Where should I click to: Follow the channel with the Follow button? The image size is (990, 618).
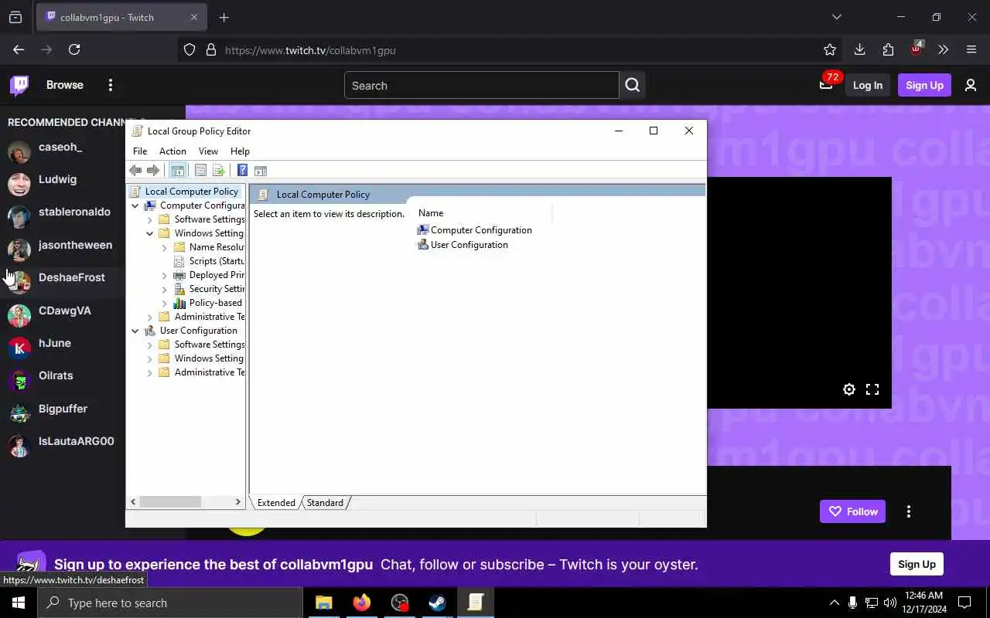[852, 511]
